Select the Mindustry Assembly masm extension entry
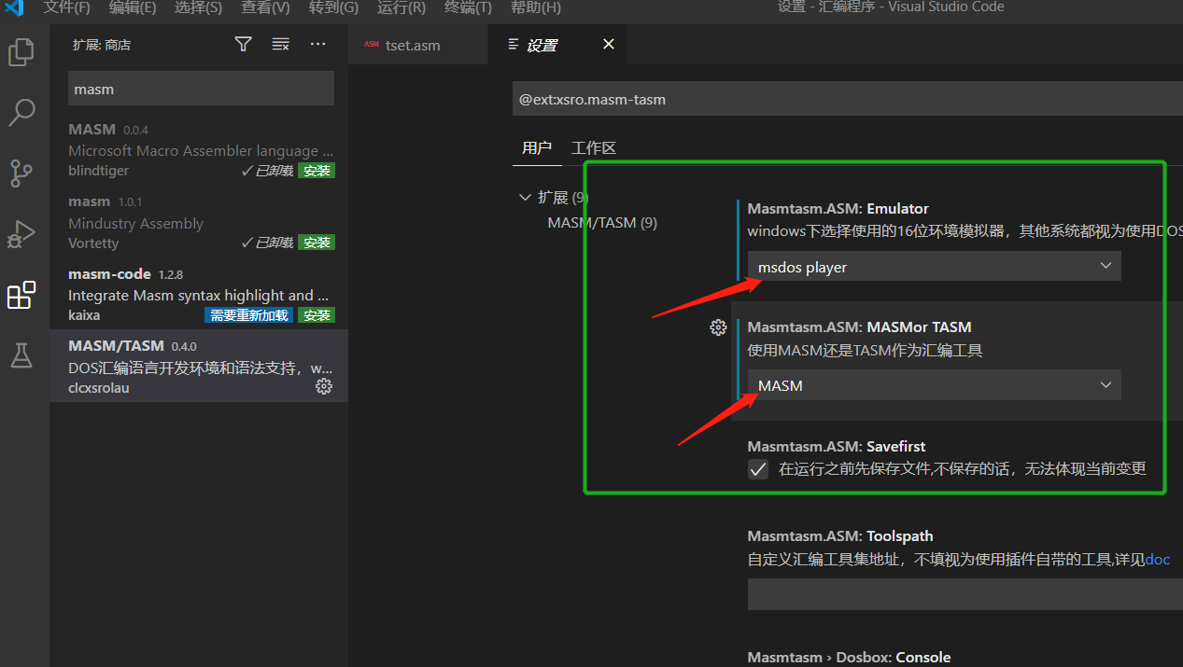Viewport: 1183px width, 667px height. (x=199, y=222)
